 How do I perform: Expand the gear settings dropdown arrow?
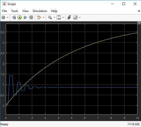pyautogui.click(x=8, y=17)
